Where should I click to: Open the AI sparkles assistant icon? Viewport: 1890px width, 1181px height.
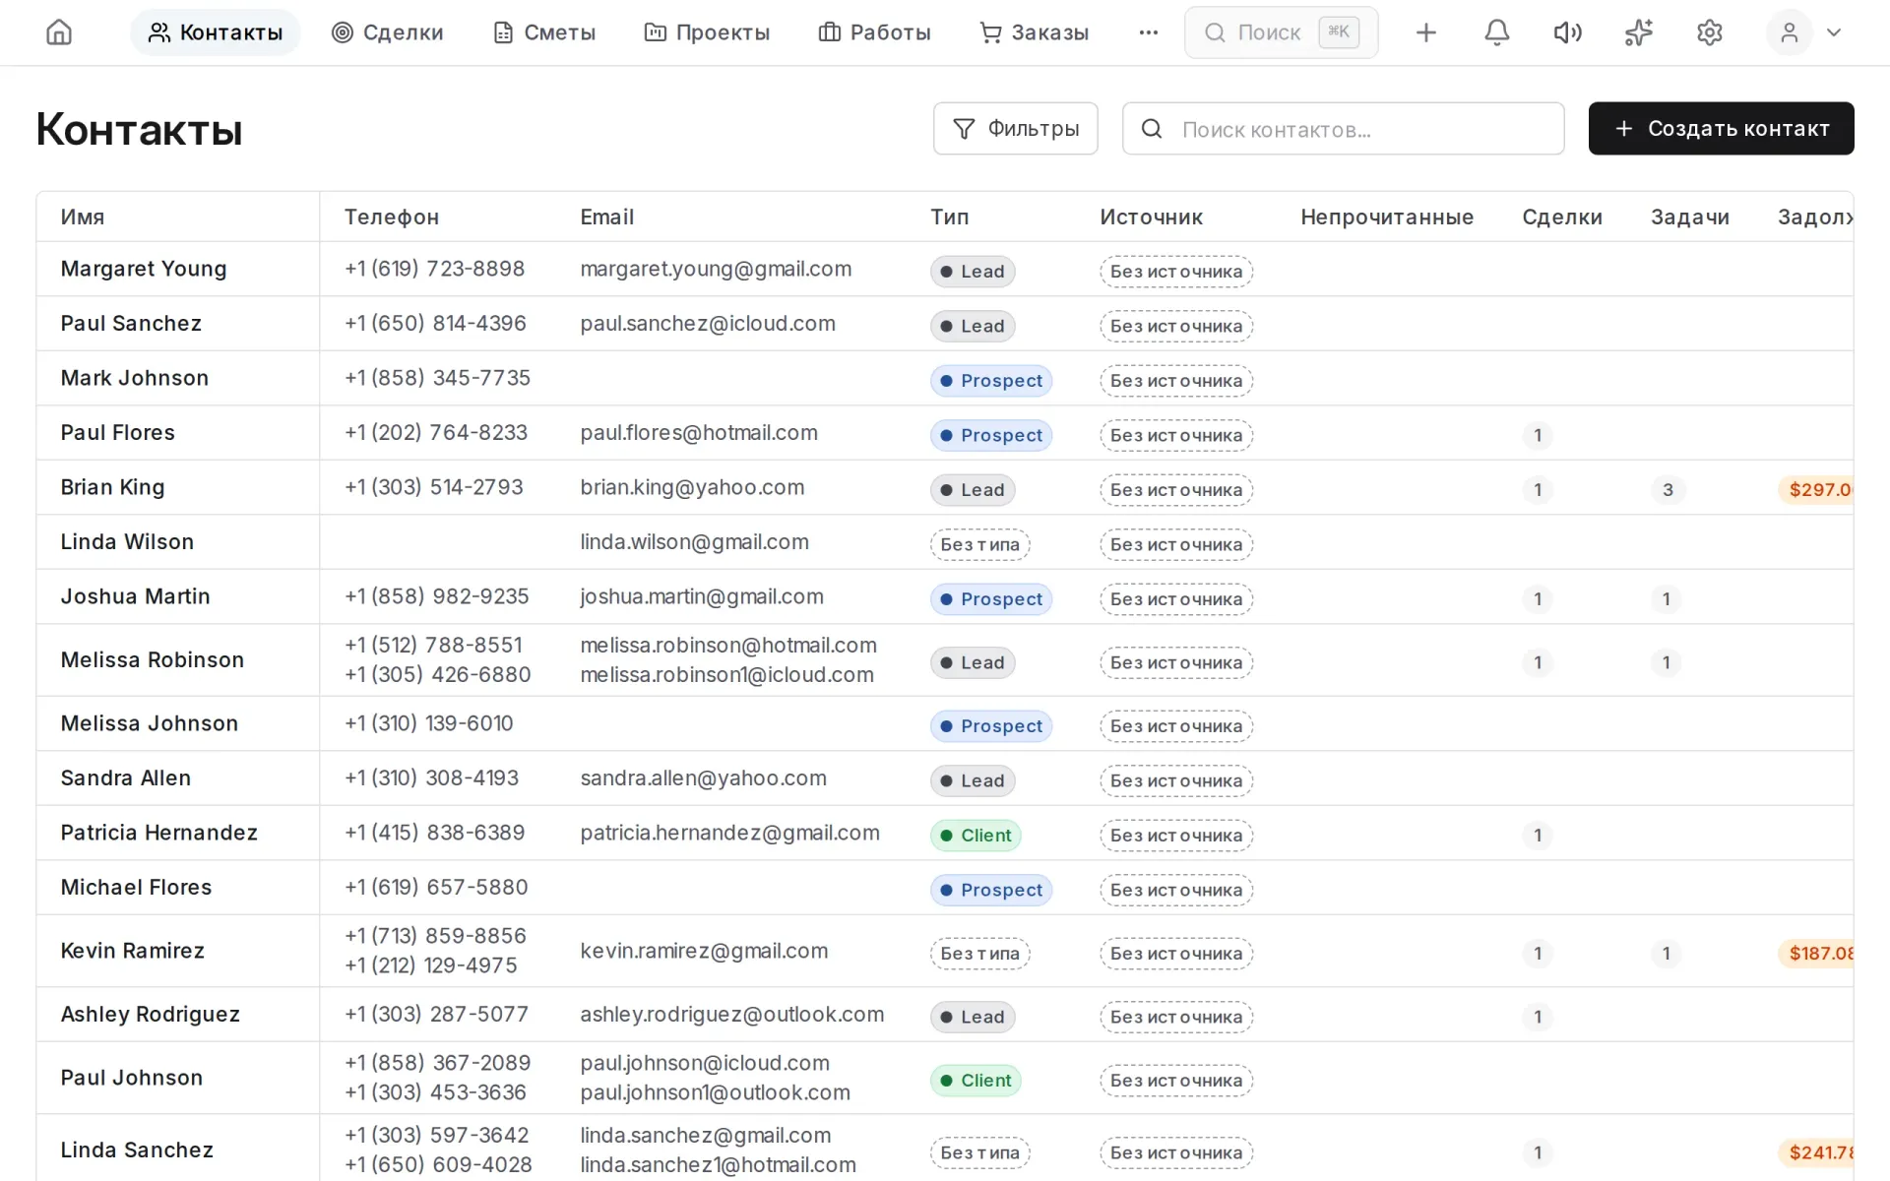[x=1638, y=32]
